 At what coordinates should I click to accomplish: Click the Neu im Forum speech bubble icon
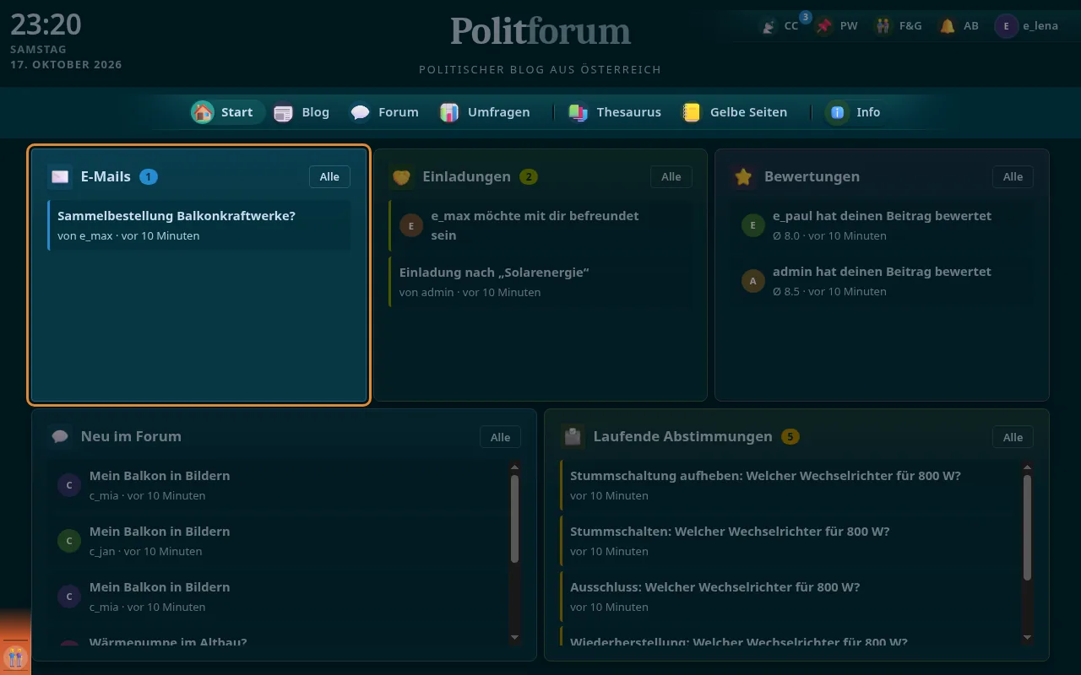60,436
